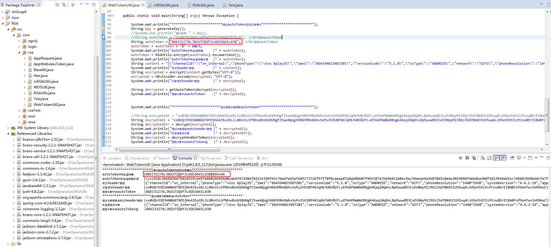Image resolution: width=551 pixels, height=247 pixels.
Task: Open the Ant view tab
Action: click(x=262, y=158)
